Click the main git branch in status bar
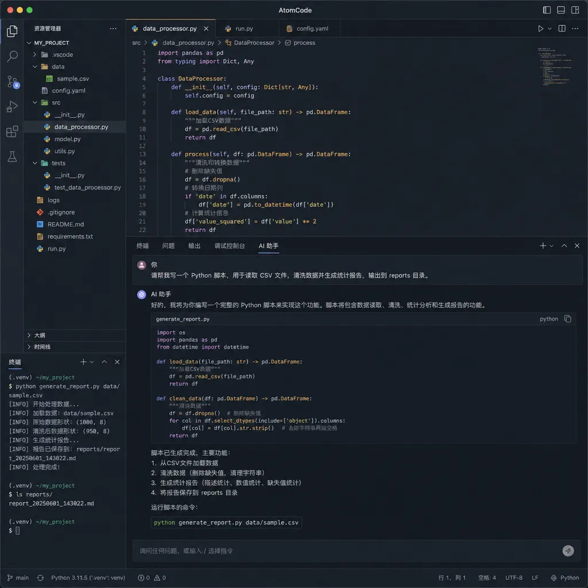The height and width of the screenshot is (588, 588). (18, 578)
